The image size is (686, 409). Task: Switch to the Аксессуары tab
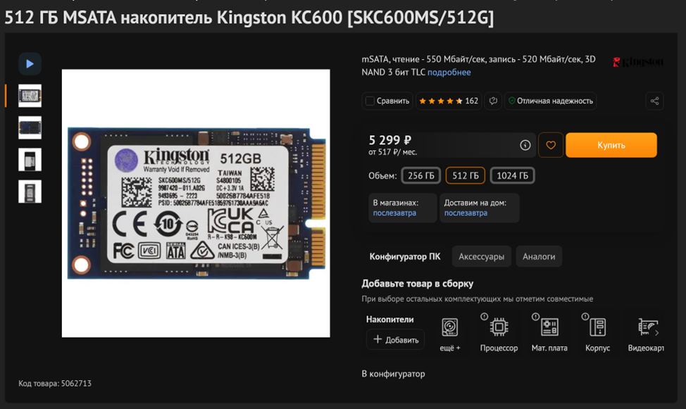point(481,257)
